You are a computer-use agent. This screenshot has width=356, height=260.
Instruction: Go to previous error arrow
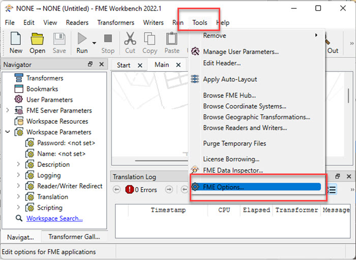click(116, 189)
